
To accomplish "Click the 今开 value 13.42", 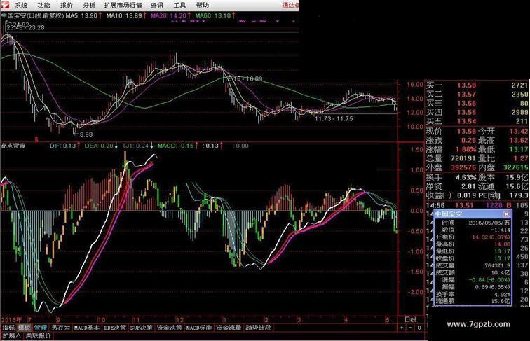I will [x=519, y=132].
